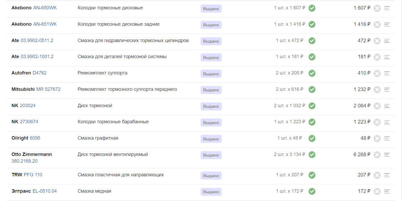Click green checkmark in Autofren D4782 row
The width and height of the screenshot is (402, 201).
[x=312, y=73]
